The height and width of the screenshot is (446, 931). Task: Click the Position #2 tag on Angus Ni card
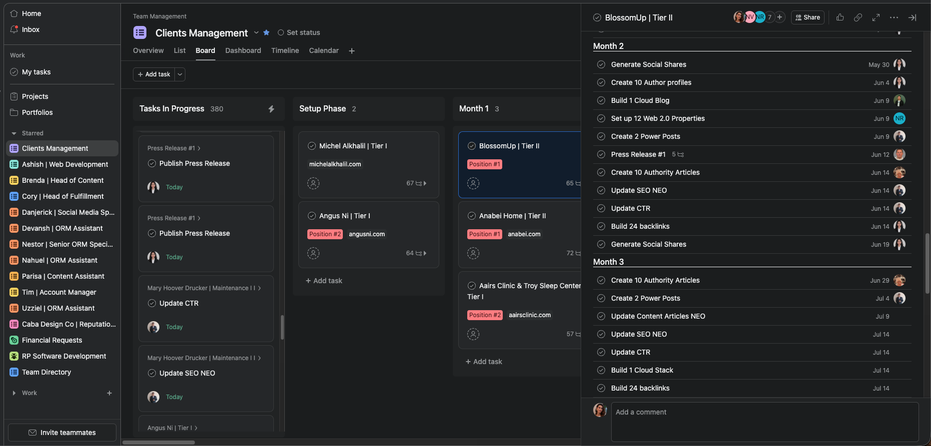325,234
